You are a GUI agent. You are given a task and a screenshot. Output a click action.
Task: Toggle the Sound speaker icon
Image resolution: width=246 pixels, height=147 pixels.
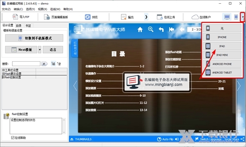(x=177, y=139)
